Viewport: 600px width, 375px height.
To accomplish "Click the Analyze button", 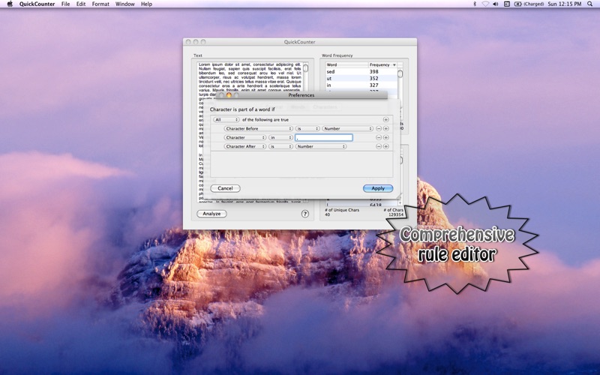I will point(211,214).
